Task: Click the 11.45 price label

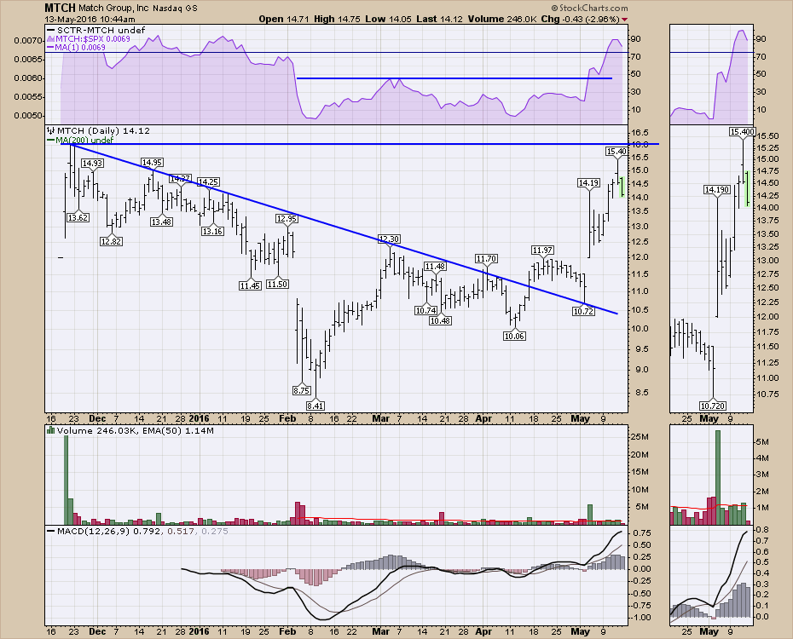Action: pos(251,285)
